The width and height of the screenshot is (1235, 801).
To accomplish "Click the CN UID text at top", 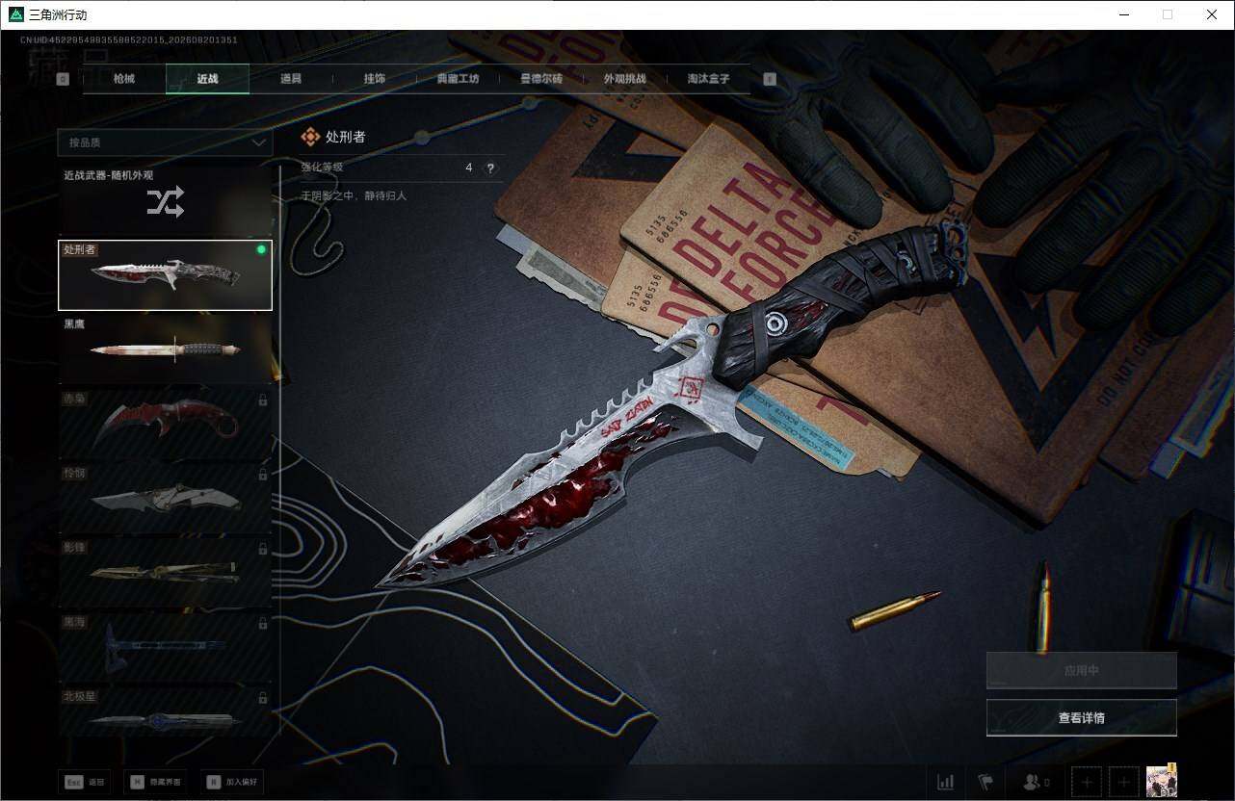I will (129, 39).
